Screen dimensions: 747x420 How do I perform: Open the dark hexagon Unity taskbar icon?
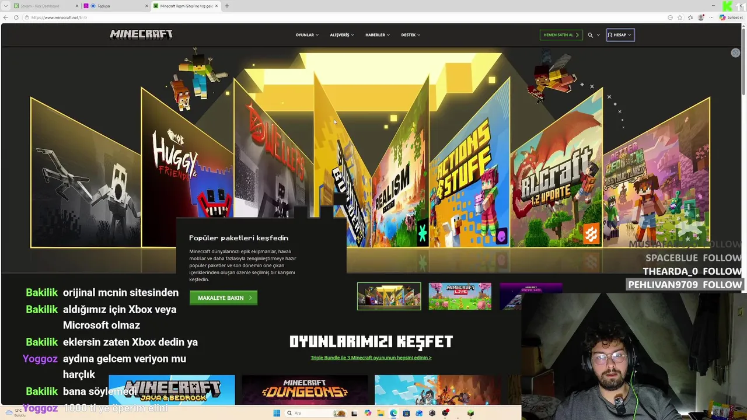click(x=432, y=413)
